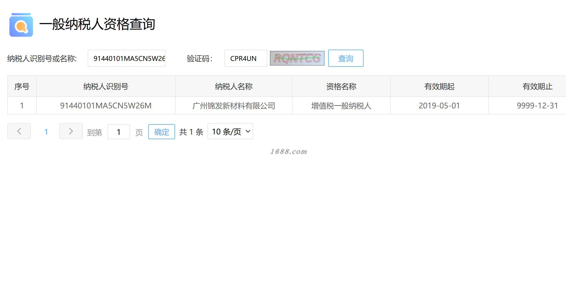Select page number 1 in pagination
577x302 pixels.
46,132
